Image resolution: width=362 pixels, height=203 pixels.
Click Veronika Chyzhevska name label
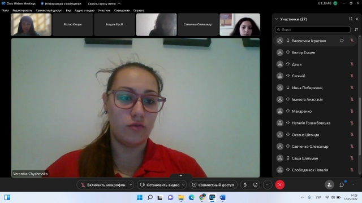point(30,174)
